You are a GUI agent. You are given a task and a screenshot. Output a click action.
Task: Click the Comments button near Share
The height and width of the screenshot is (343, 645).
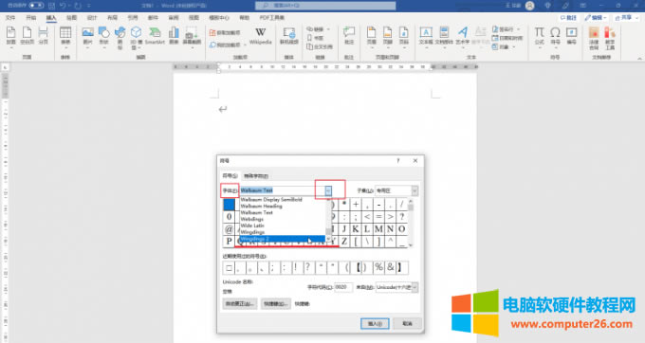[569, 18]
